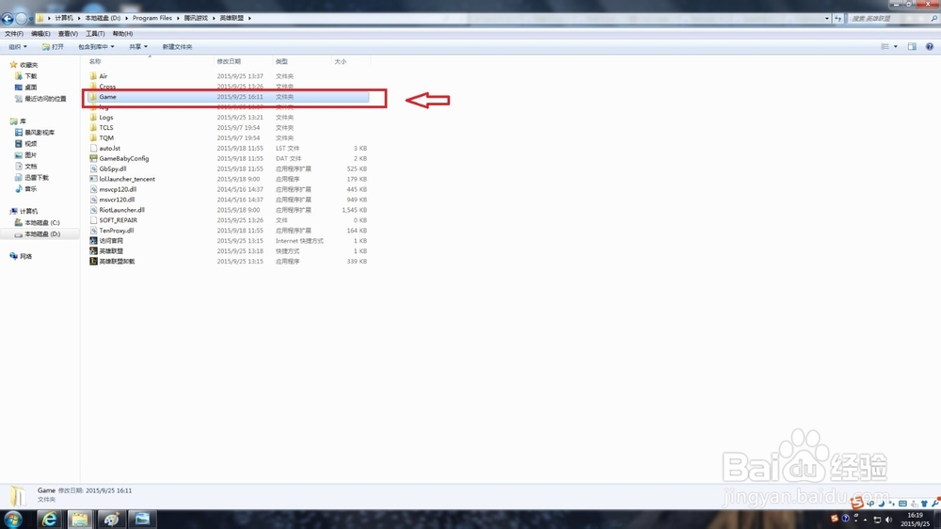Image resolution: width=941 pixels, height=529 pixels.
Task: Select the 访问官网 shortcut icon
Action: coord(93,241)
